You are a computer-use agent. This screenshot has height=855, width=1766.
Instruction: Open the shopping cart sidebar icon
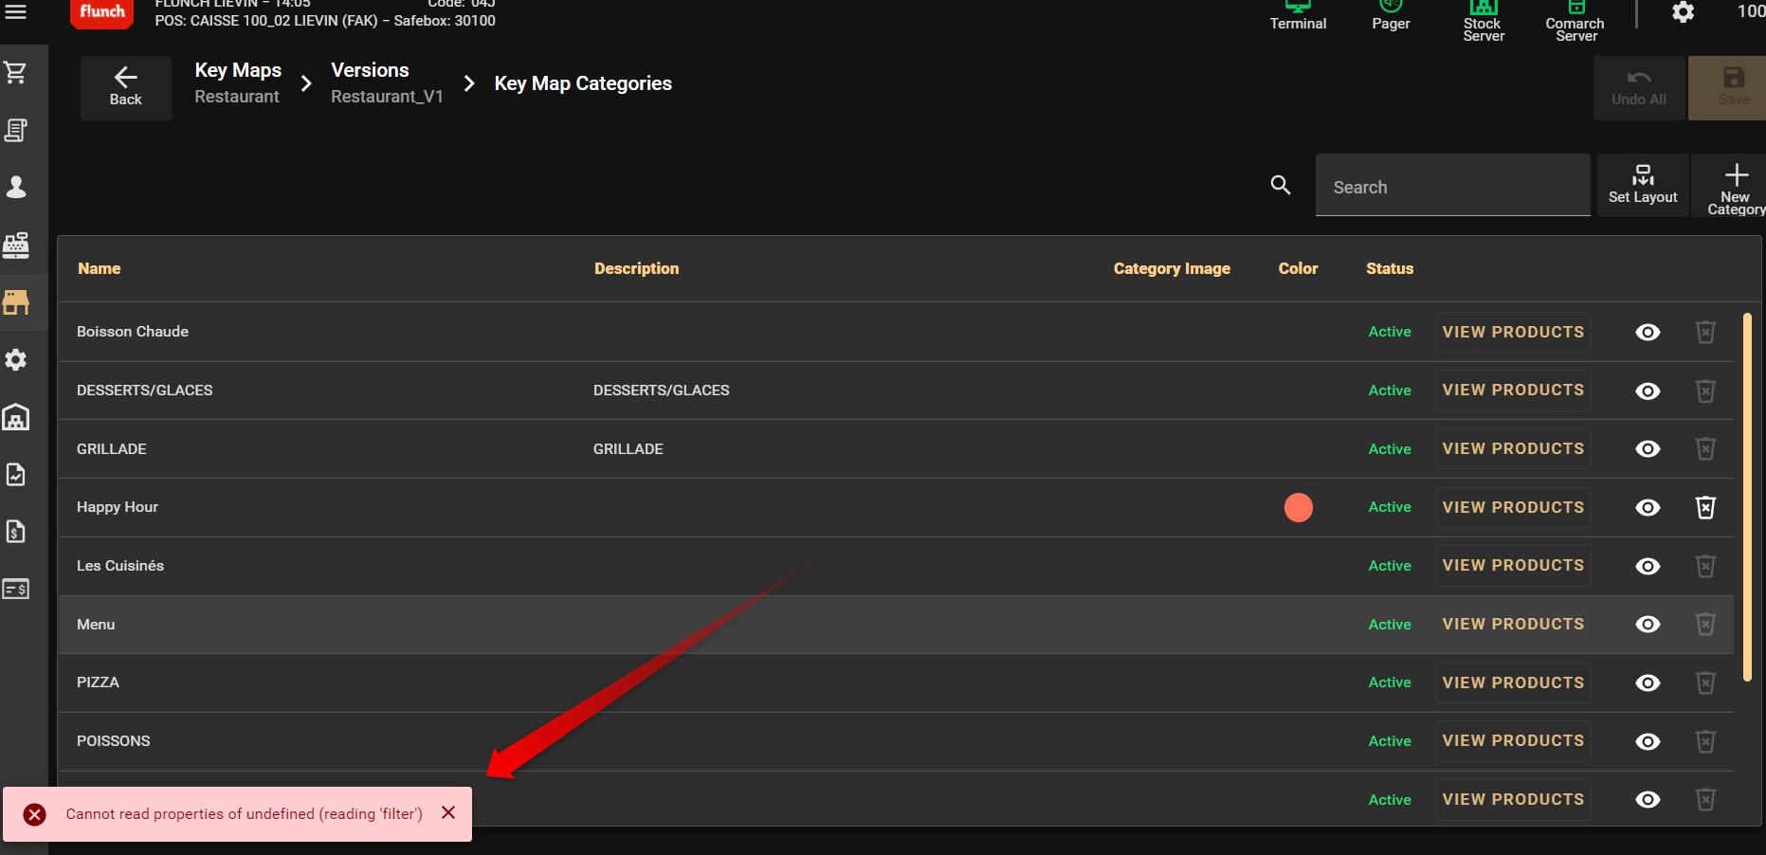pyautogui.click(x=16, y=73)
